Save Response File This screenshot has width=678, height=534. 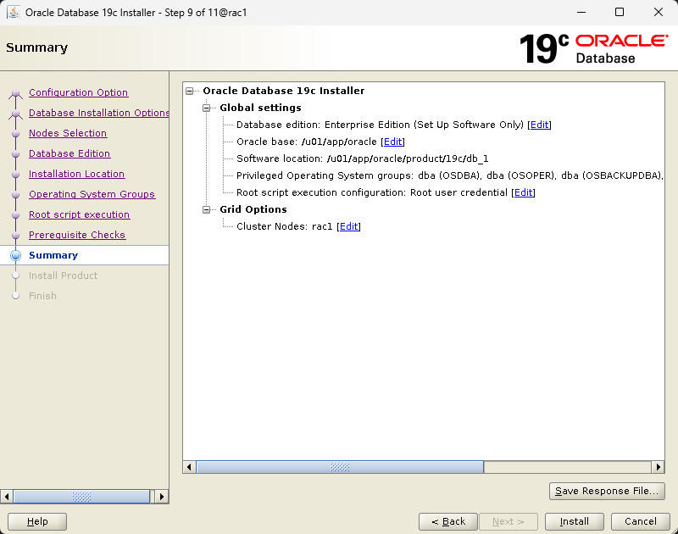tap(607, 491)
